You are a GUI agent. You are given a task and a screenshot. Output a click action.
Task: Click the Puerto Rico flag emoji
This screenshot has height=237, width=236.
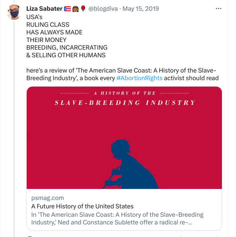tap(67, 9)
